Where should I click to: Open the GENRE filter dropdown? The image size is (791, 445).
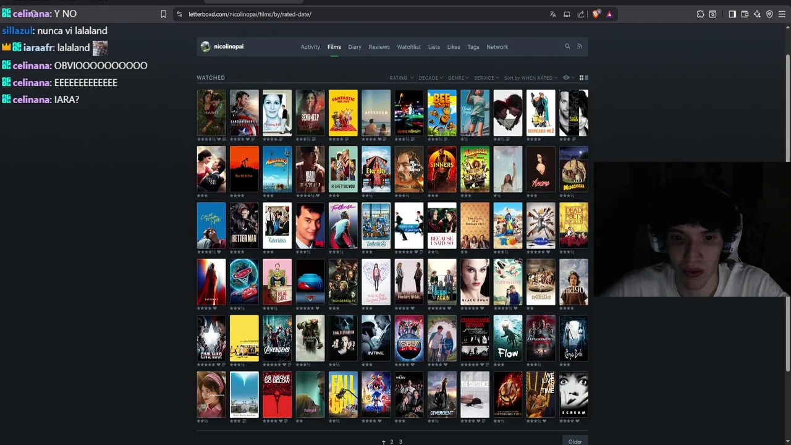[x=459, y=78]
